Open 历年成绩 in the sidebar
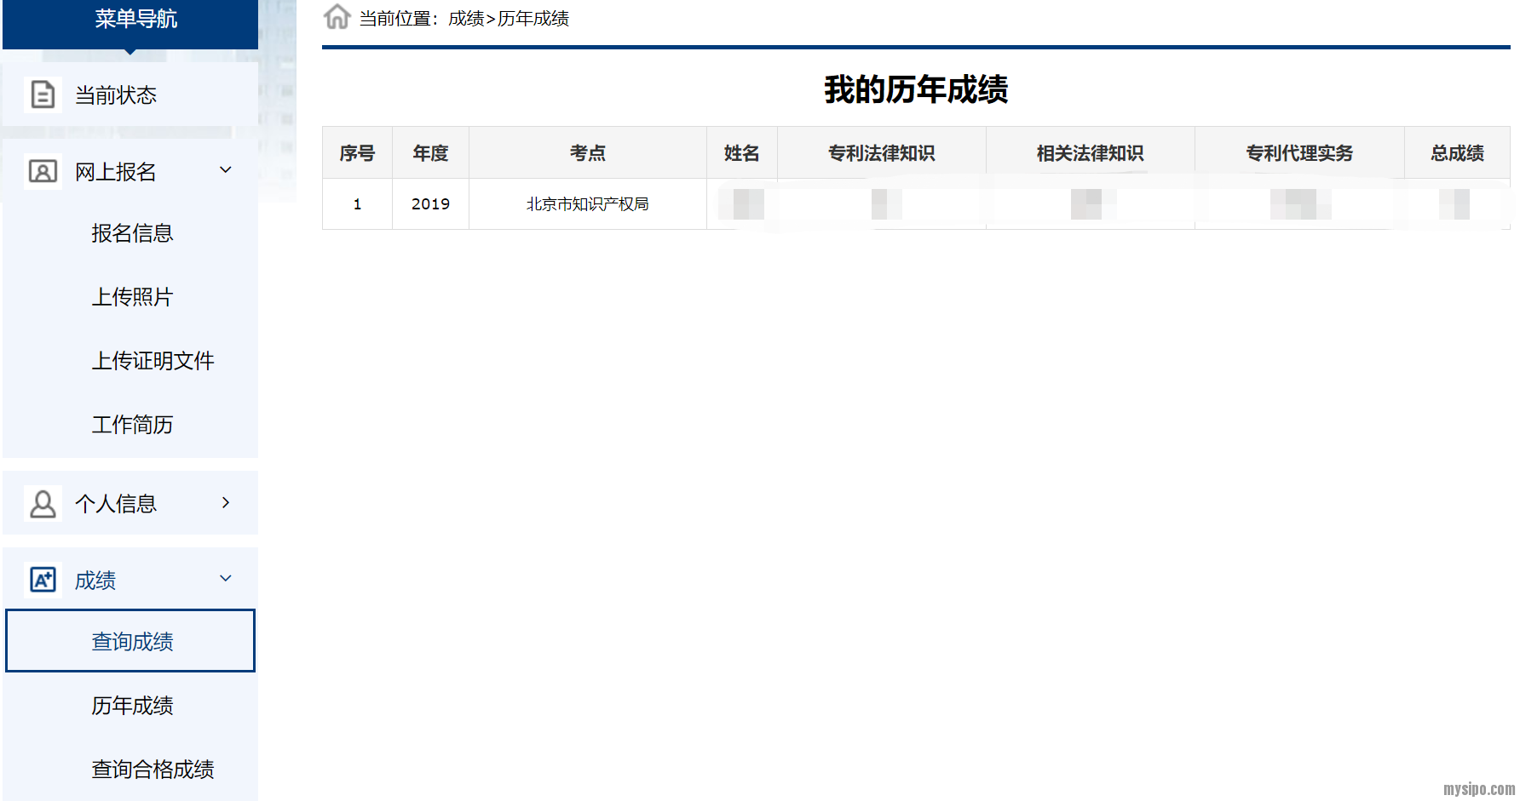Screen dimensions: 1520x801 132,706
